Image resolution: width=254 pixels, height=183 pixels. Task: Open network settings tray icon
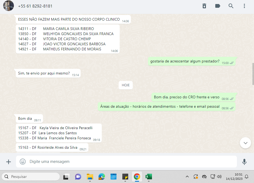213,177
